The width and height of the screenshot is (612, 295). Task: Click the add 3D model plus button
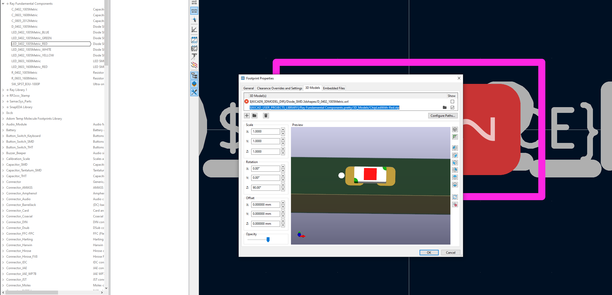pyautogui.click(x=247, y=115)
